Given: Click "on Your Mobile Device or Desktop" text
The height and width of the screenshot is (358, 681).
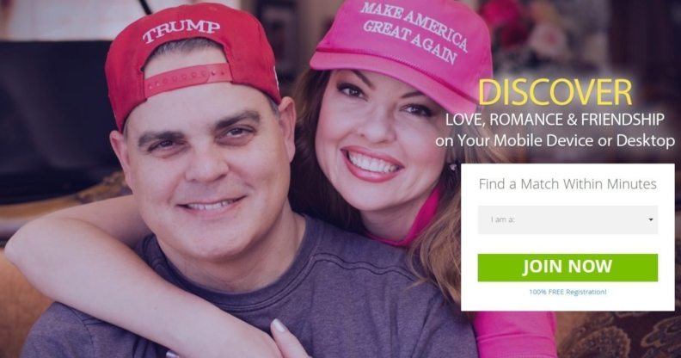Looking at the screenshot, I should [x=555, y=141].
